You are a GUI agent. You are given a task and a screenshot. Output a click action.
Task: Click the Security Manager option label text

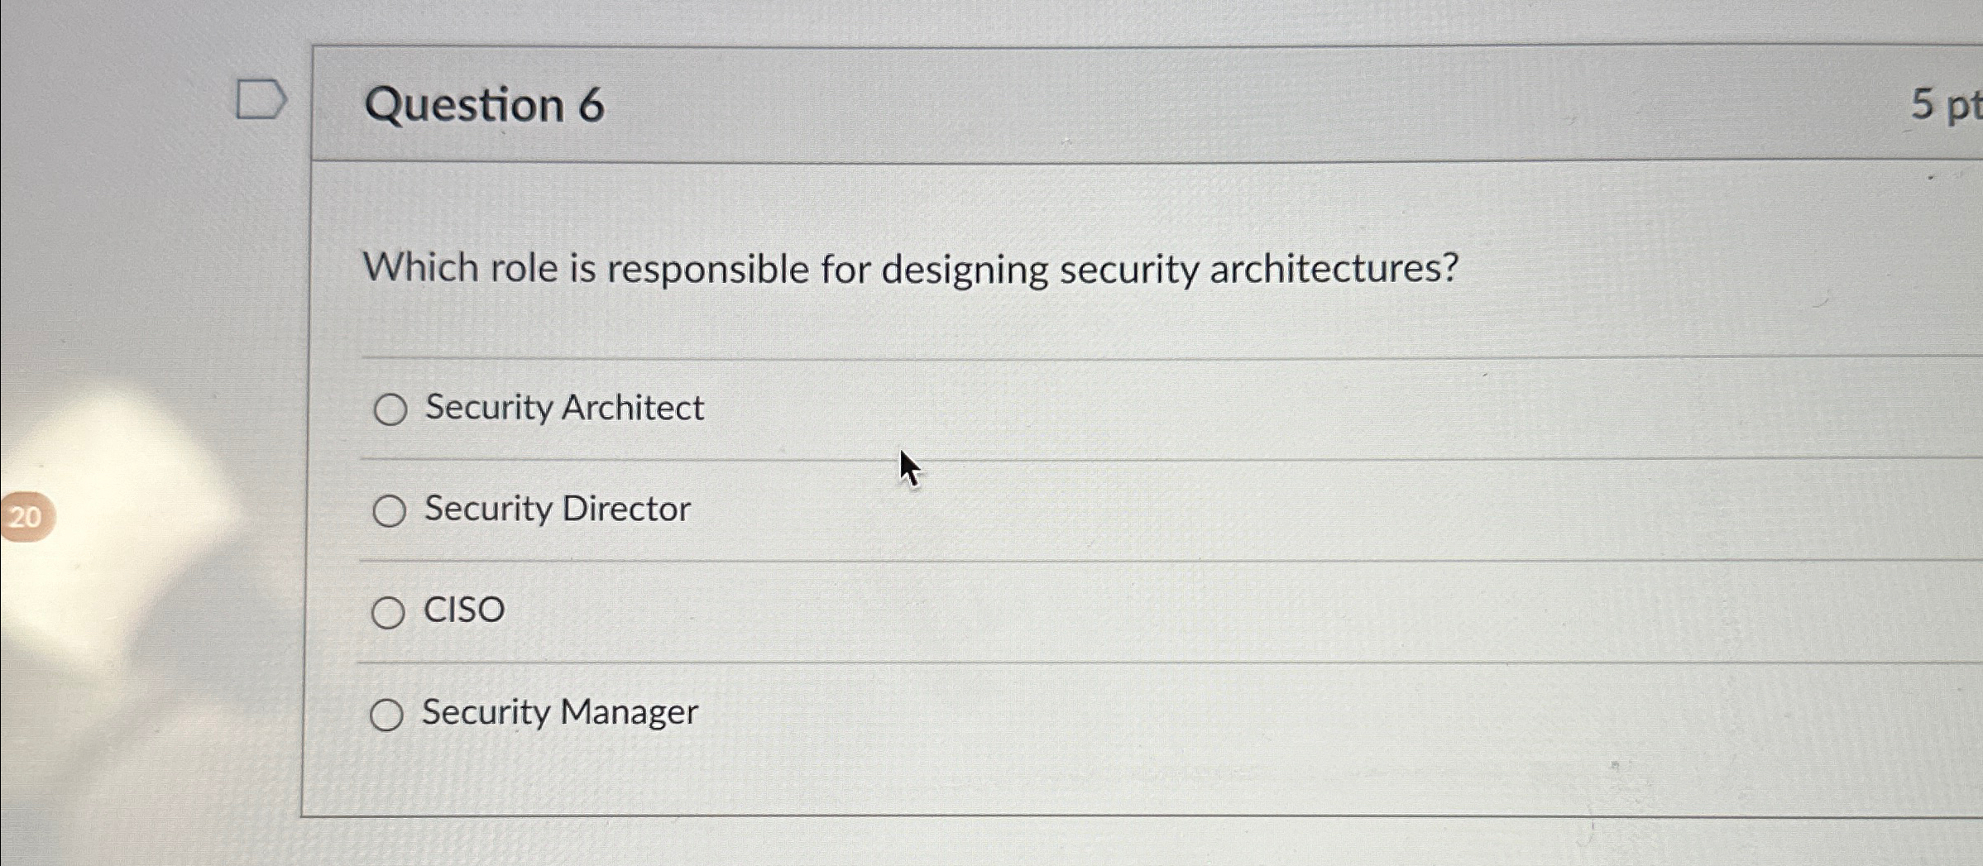pyautogui.click(x=558, y=712)
